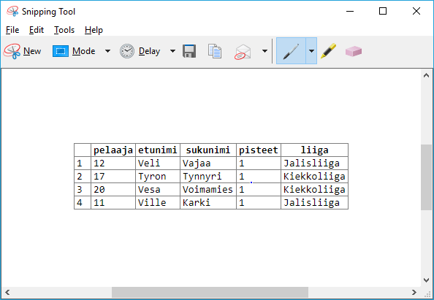Click Kiekkoliiga in Vesa's row

coord(314,189)
